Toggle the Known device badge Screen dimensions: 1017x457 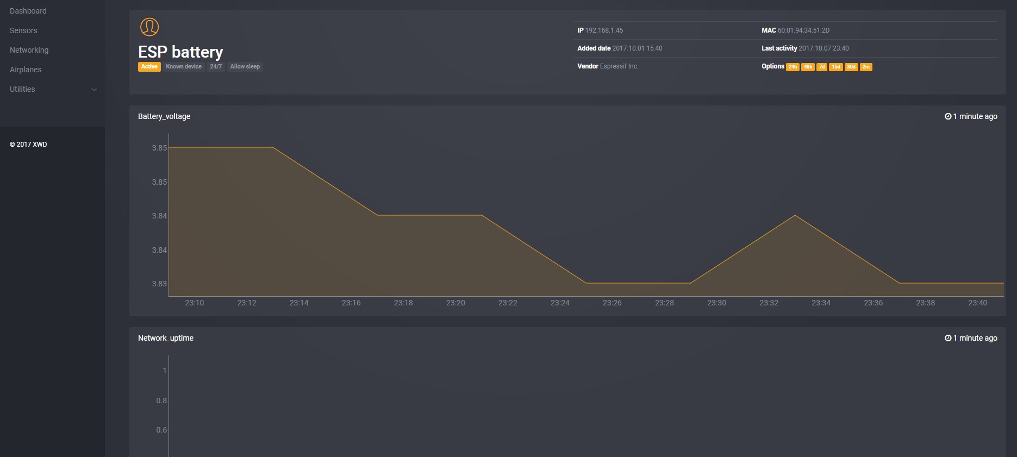184,67
